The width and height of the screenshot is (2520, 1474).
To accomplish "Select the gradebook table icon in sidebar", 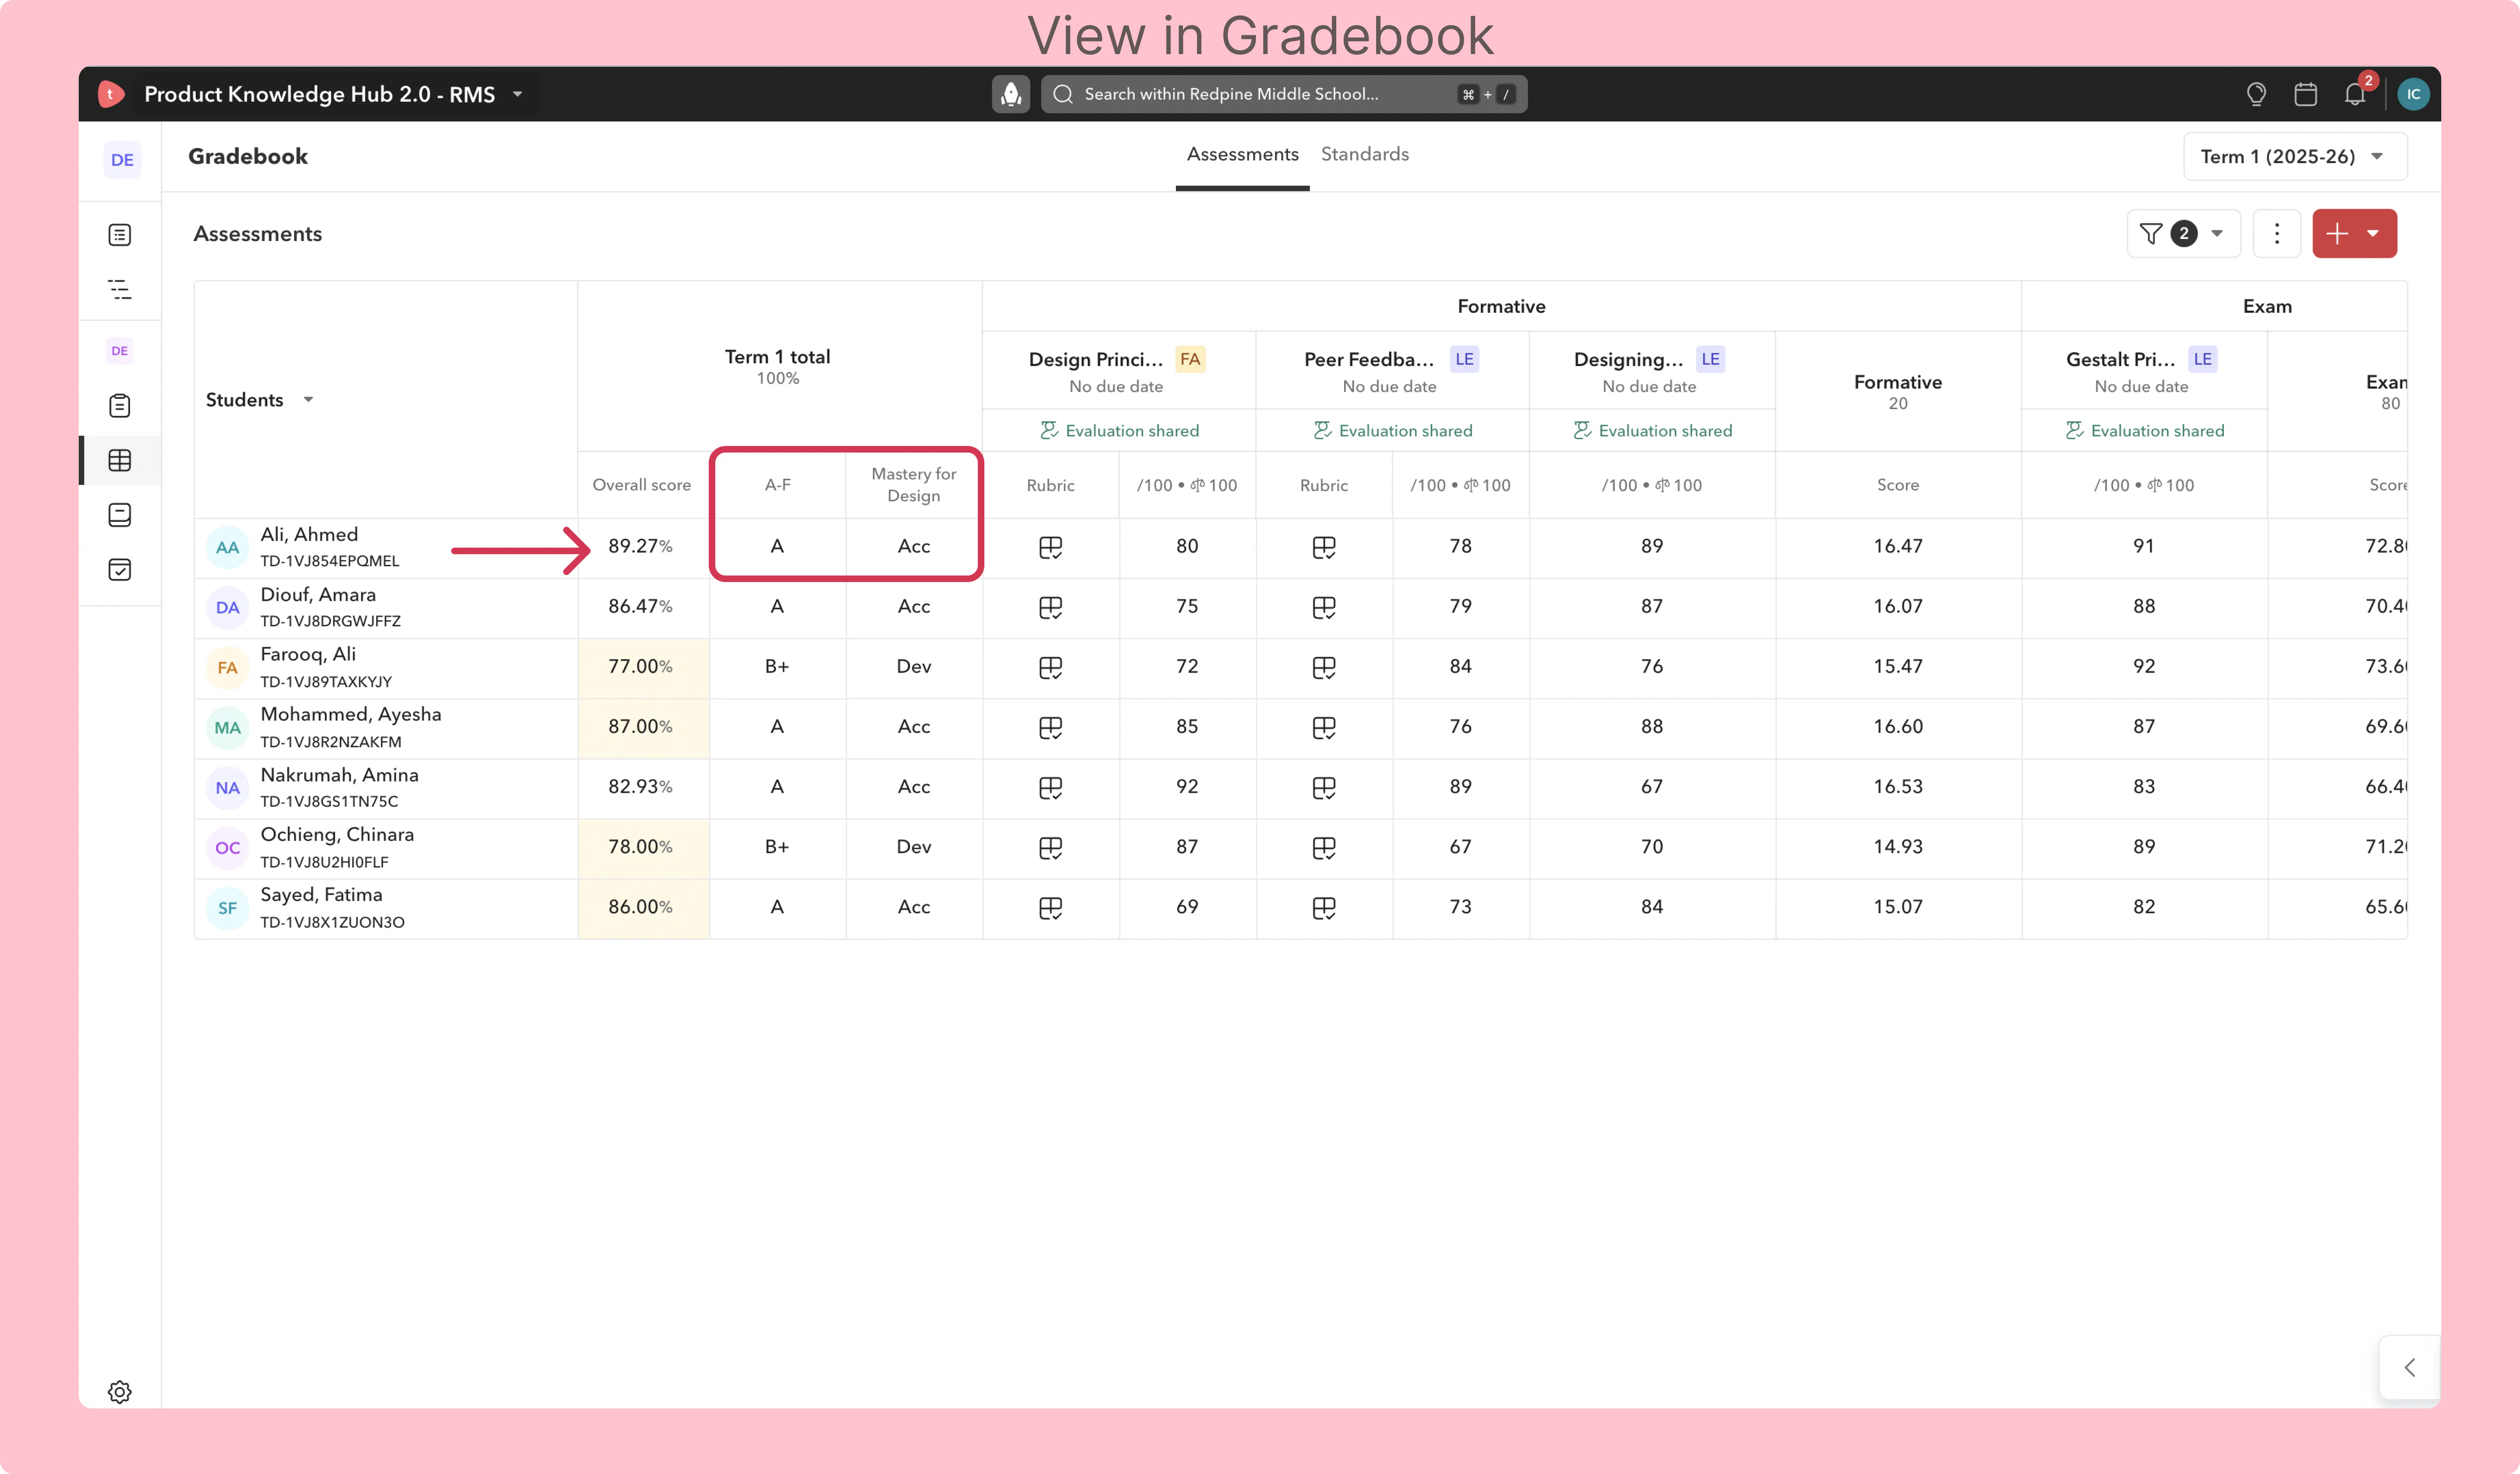I will pos(120,461).
